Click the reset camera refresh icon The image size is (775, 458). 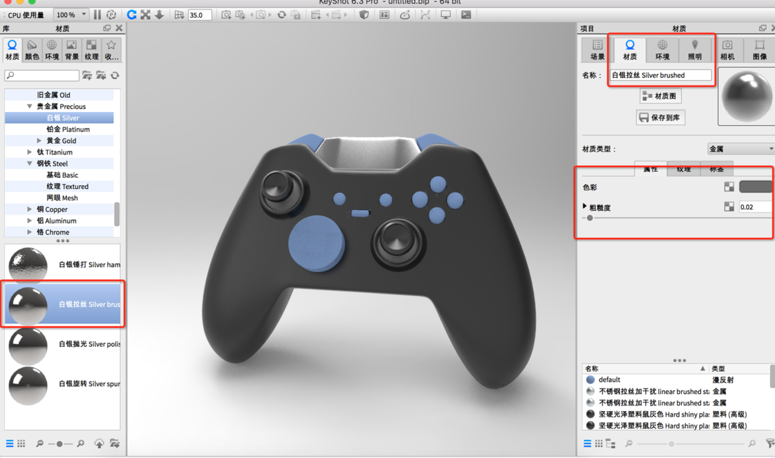click(x=281, y=14)
